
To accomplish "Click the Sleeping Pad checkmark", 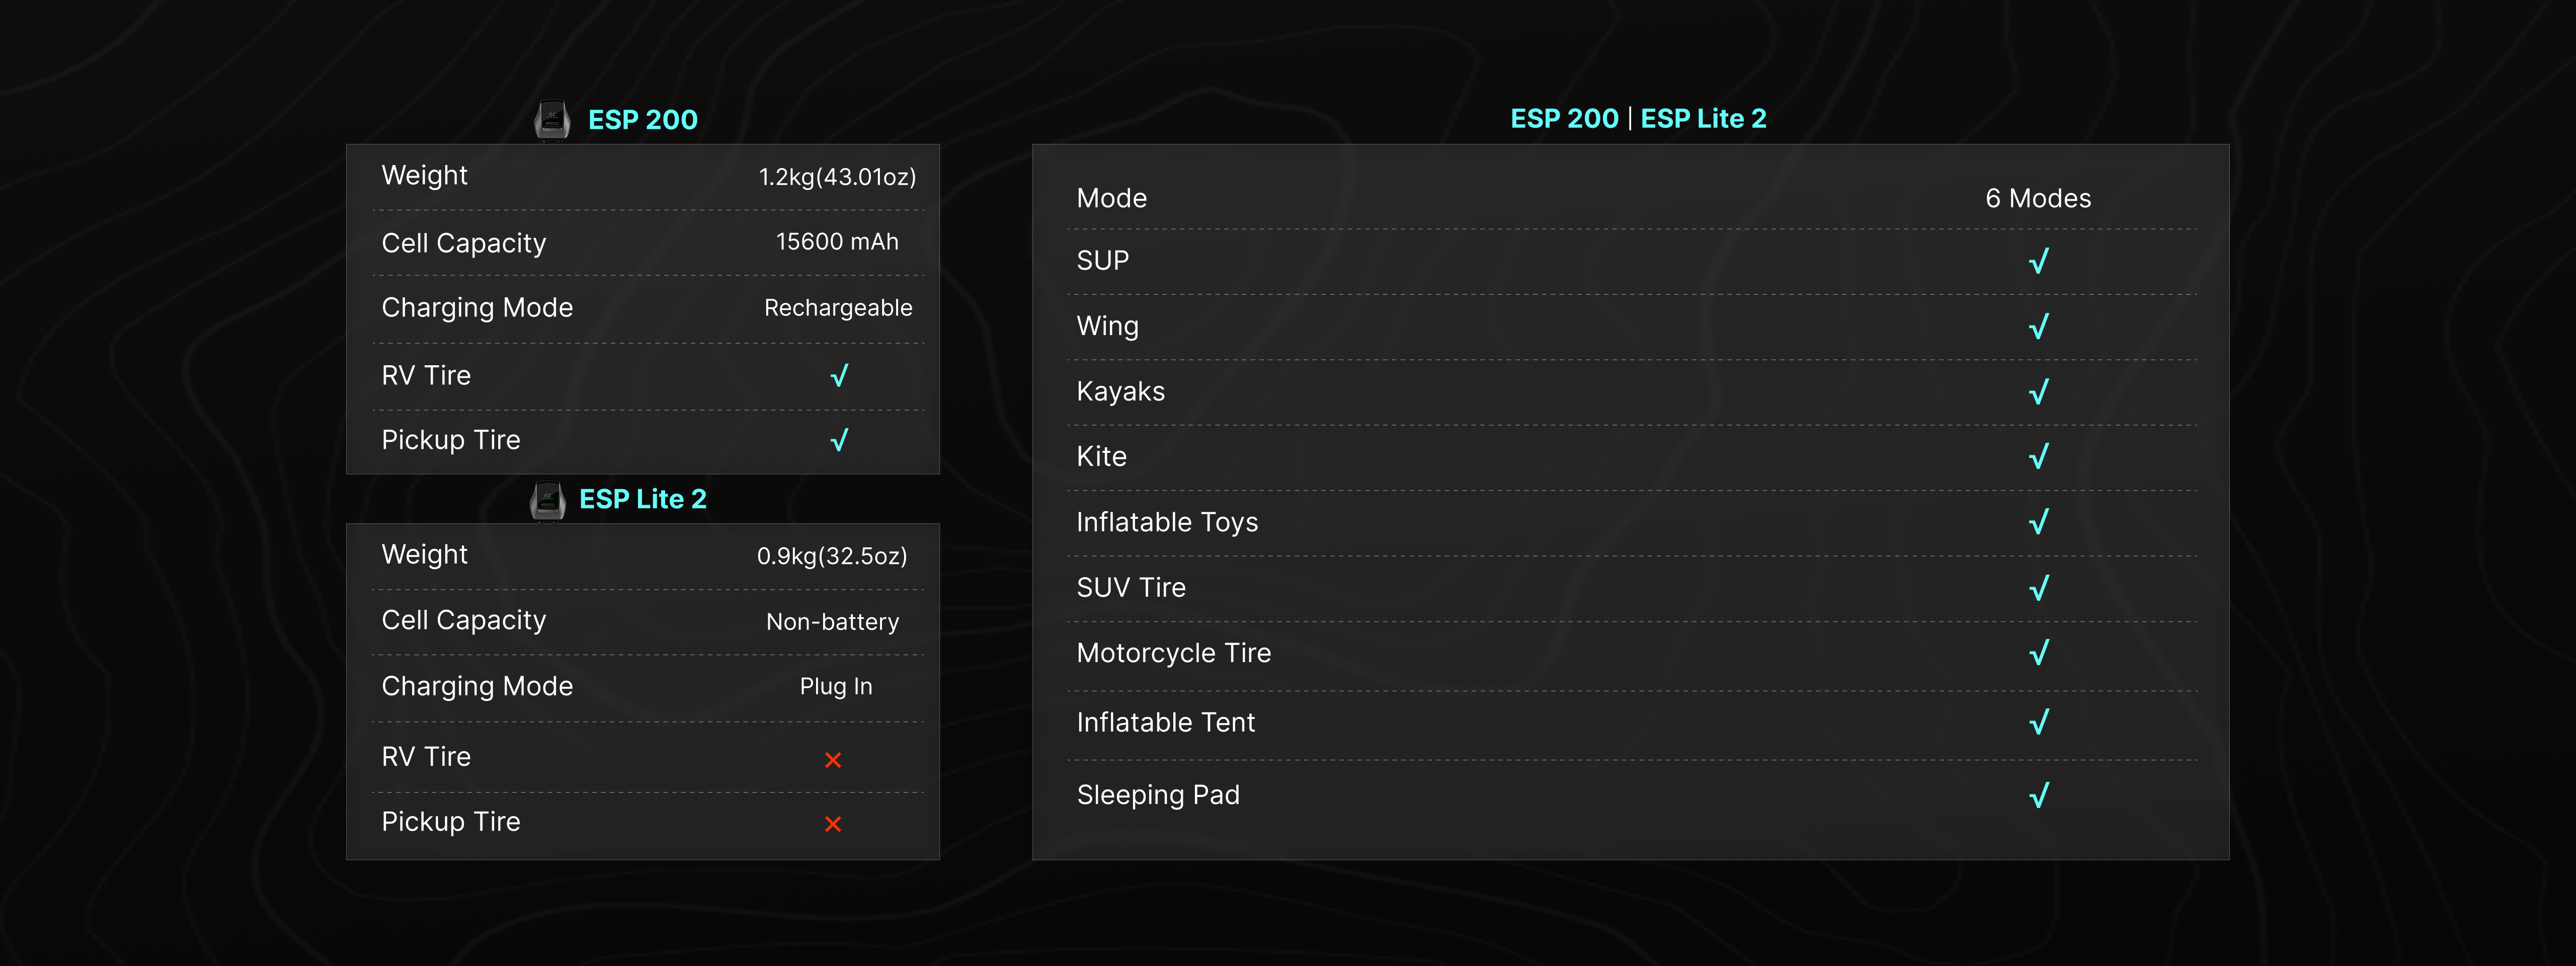I will pos(2039,795).
